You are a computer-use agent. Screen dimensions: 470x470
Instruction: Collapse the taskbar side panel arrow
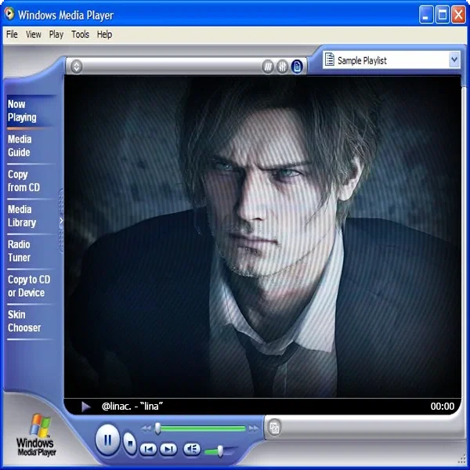(61, 221)
